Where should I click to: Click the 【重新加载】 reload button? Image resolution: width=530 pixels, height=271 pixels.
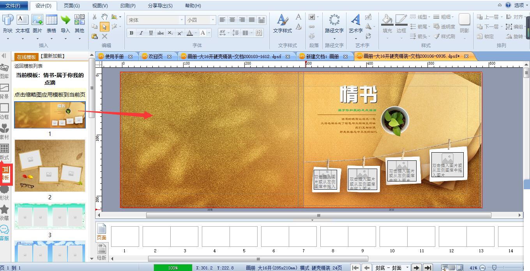[x=52, y=56]
